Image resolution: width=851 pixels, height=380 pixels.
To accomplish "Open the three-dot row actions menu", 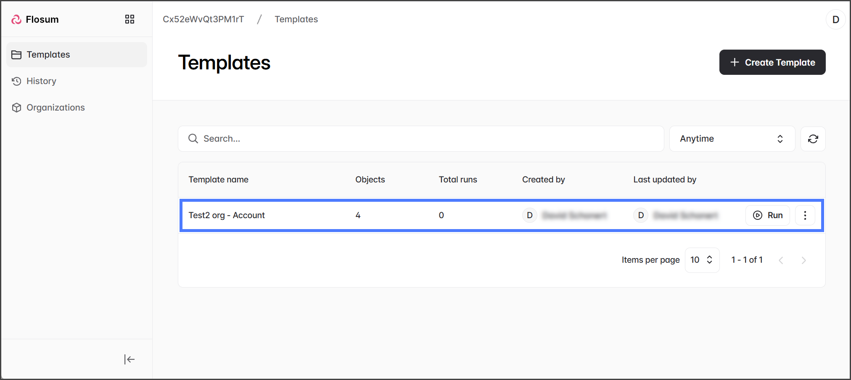I will 805,215.
